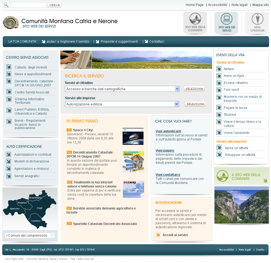Open Essere cittadino link
The width and height of the screenshot is (271, 263).
tap(236, 83)
